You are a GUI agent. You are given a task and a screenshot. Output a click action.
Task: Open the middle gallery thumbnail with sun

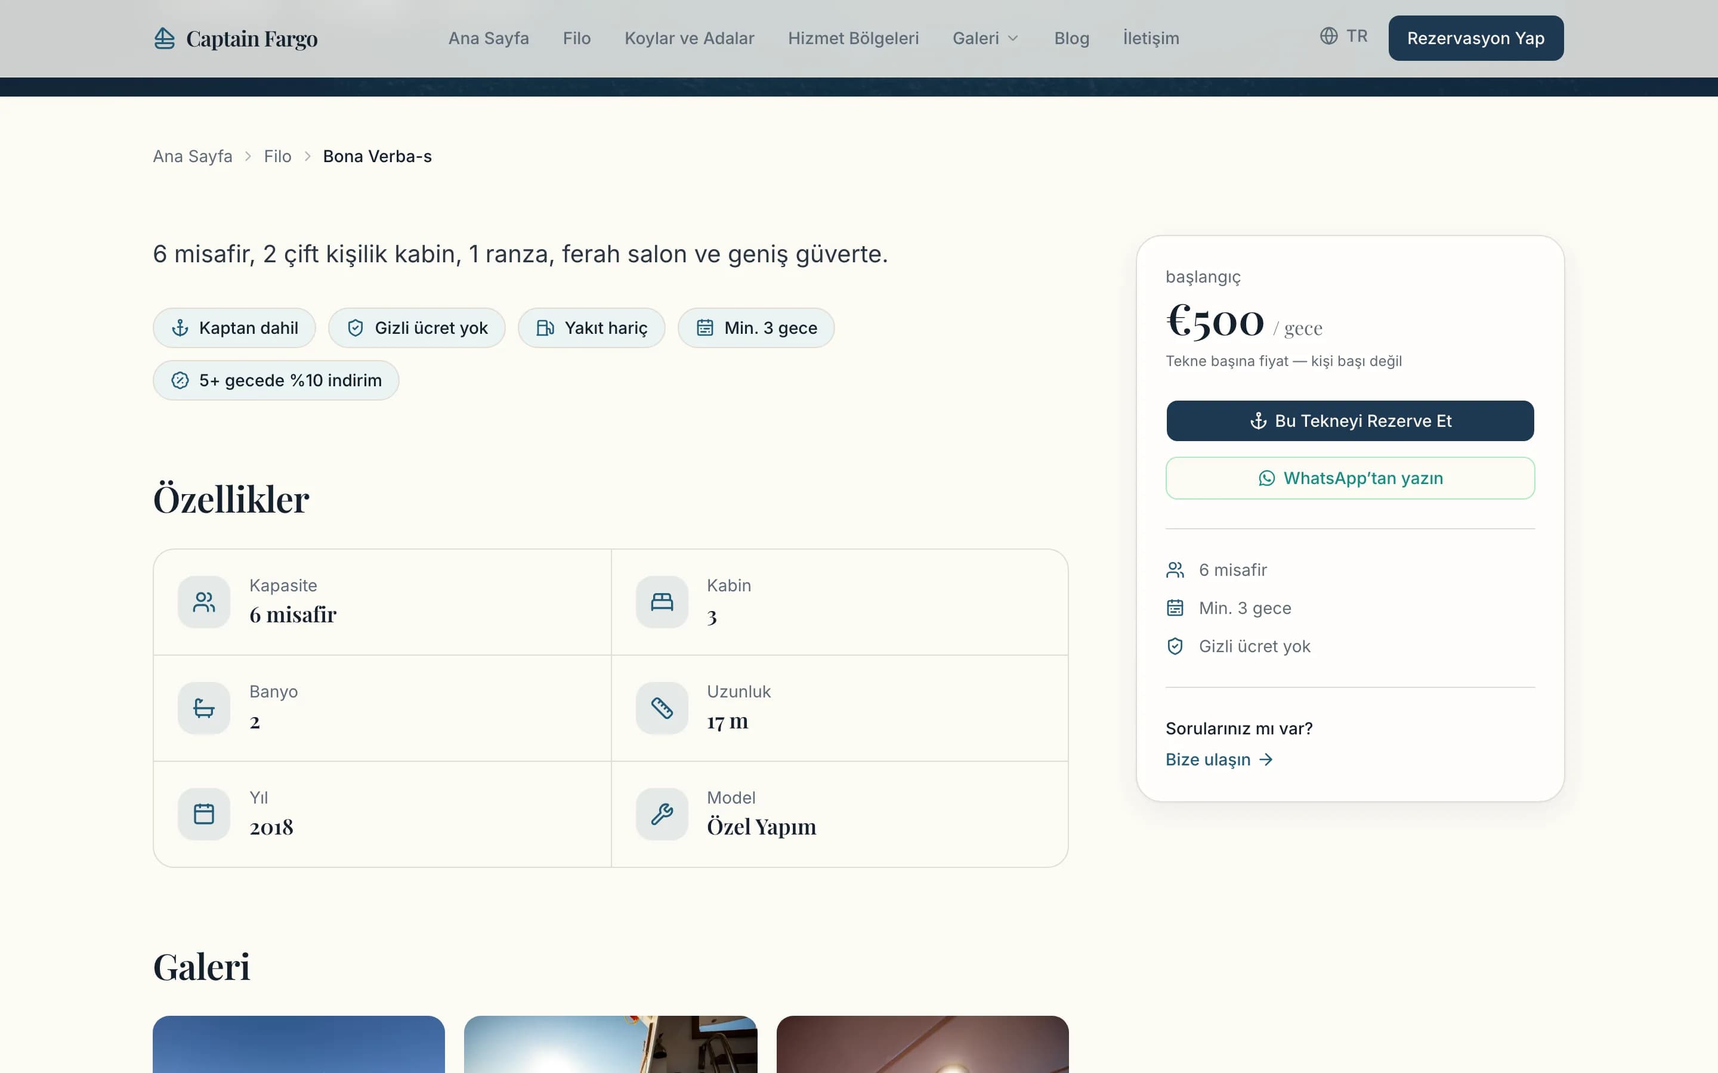pyautogui.click(x=610, y=1044)
